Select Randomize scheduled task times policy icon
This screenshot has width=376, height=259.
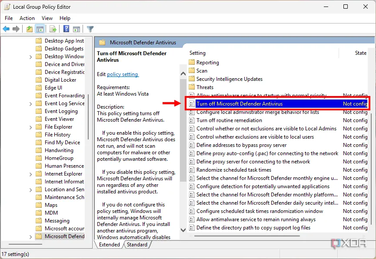coord(192,170)
